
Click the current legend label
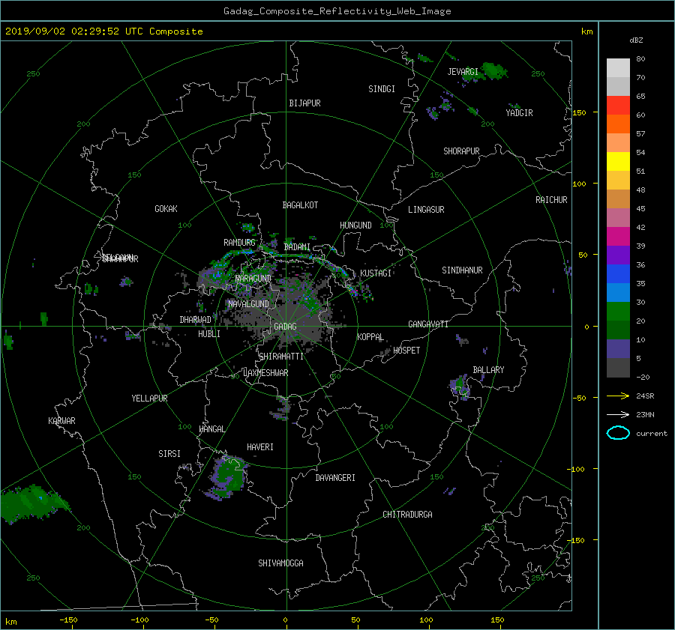click(x=652, y=434)
